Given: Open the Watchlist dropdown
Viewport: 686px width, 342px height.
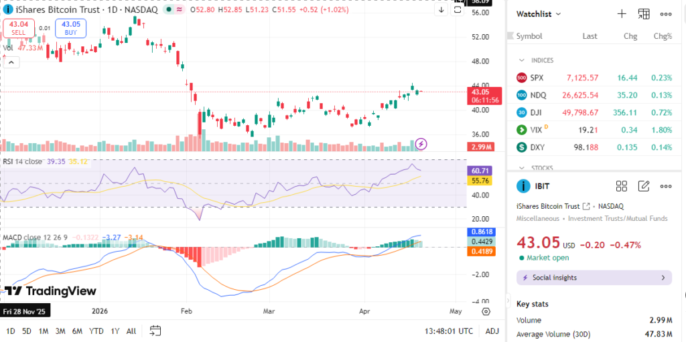Looking at the screenshot, I should (539, 14).
